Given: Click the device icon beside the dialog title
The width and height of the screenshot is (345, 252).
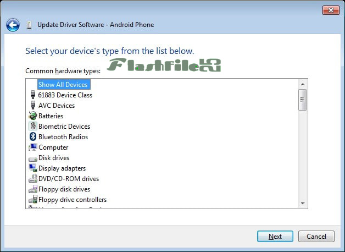Looking at the screenshot, I should point(29,25).
